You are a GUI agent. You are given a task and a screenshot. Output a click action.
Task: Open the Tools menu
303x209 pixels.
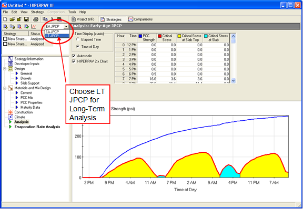pyautogui.click(x=72, y=12)
